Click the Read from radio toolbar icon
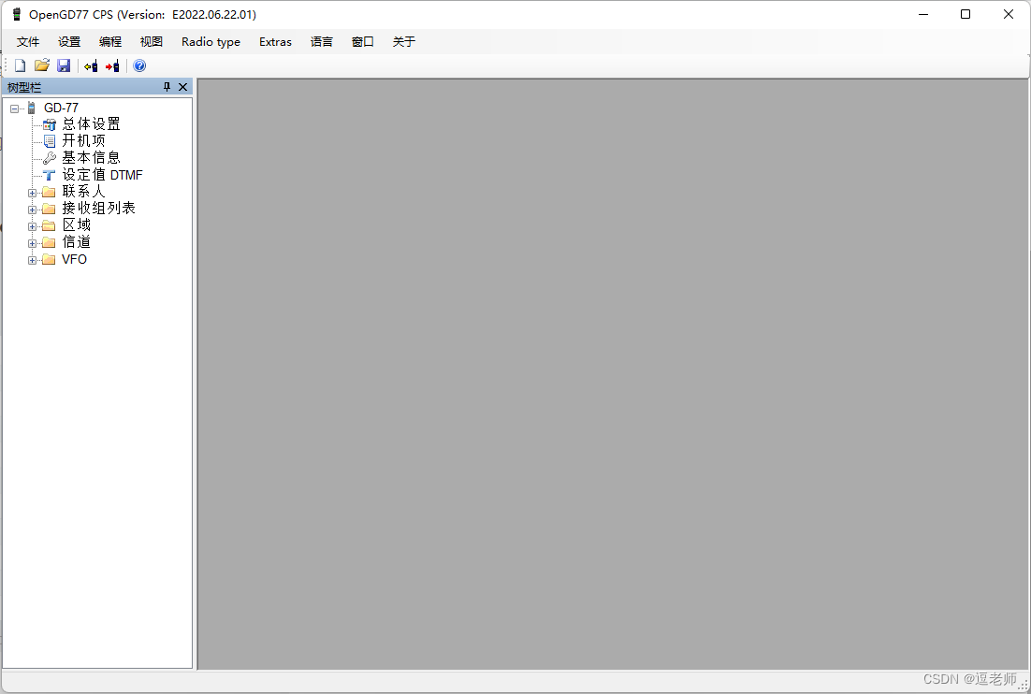The height and width of the screenshot is (694, 1031). (91, 65)
